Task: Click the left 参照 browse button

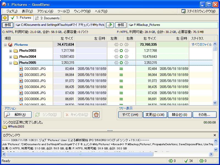Action: tap(8, 25)
